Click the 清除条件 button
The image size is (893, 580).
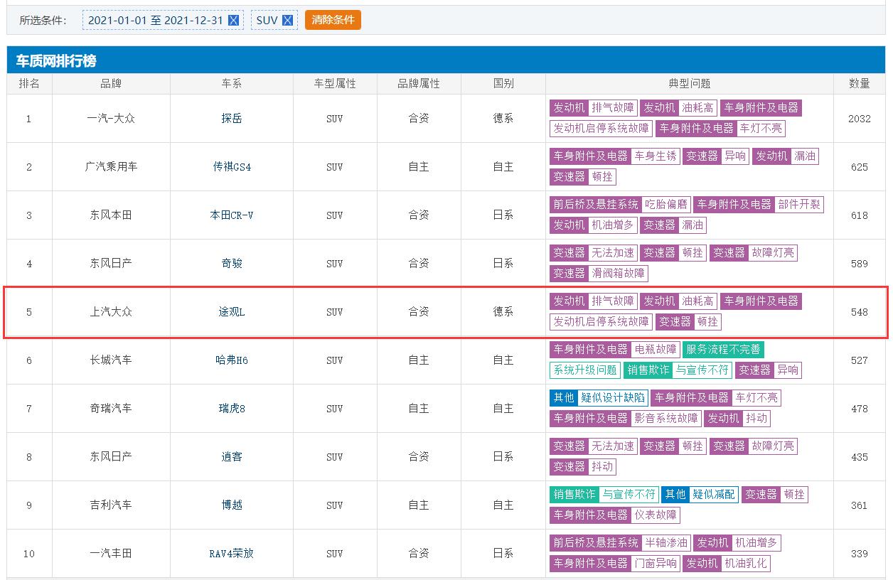[x=333, y=20]
